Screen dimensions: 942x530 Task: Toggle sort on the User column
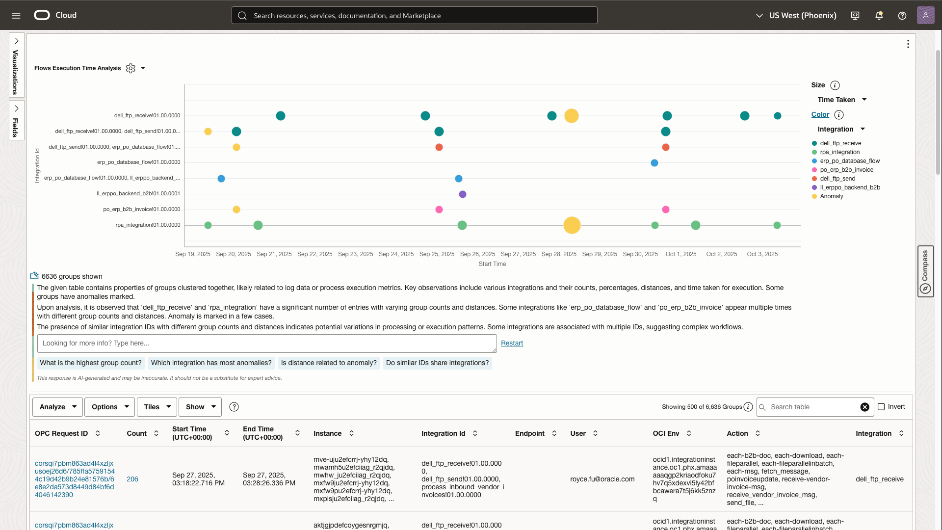[596, 433]
